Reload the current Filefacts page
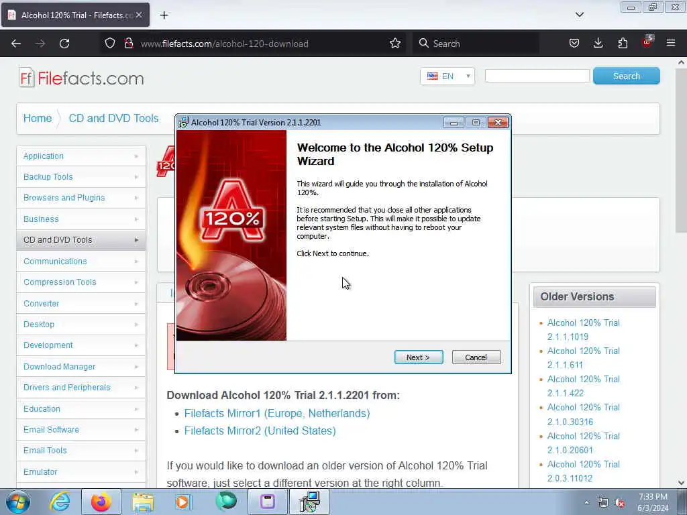687x515 pixels. 64,44
